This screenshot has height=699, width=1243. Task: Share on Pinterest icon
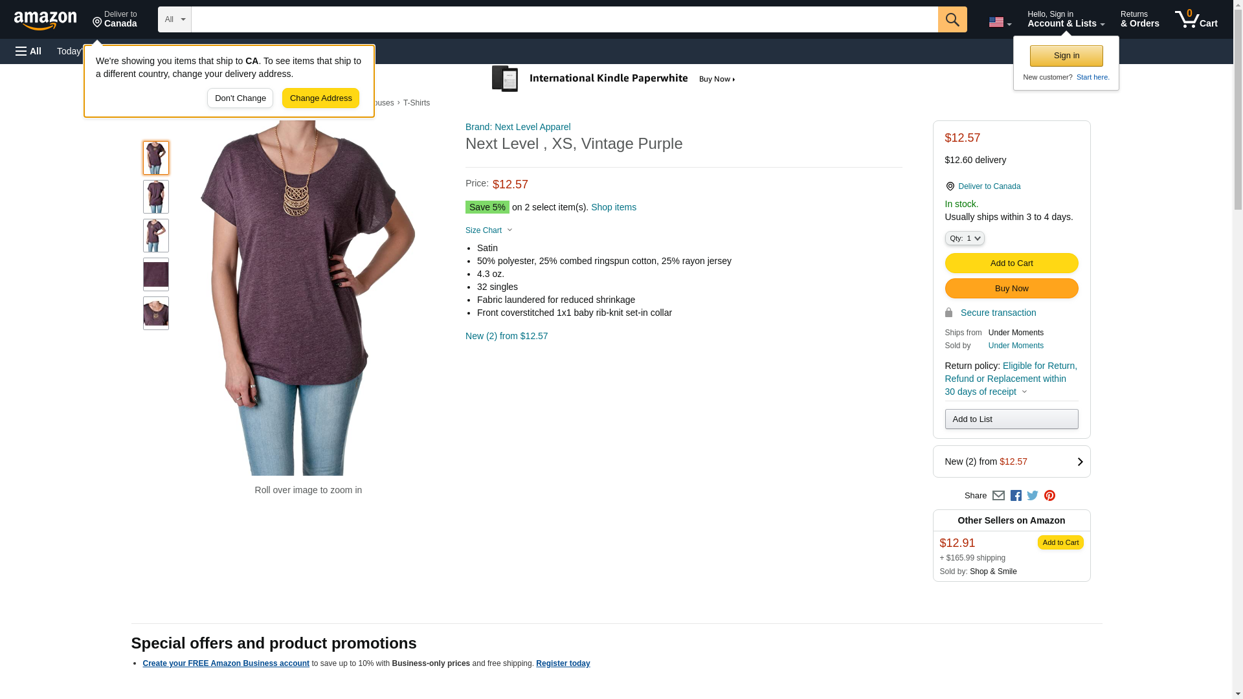point(1049,496)
